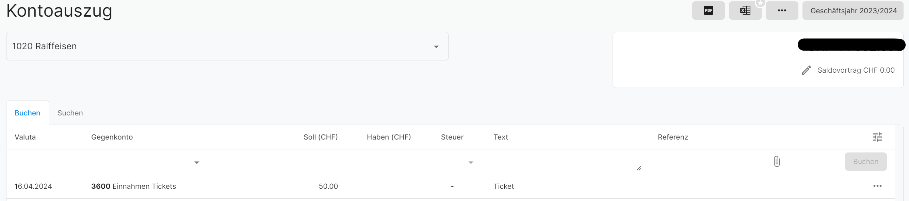This screenshot has width=909, height=201.
Task: Open the column settings sliders icon
Action: (x=877, y=137)
